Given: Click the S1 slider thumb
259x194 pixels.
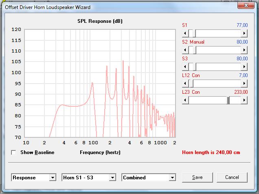Looking at the screenshot, I should click(x=194, y=33).
